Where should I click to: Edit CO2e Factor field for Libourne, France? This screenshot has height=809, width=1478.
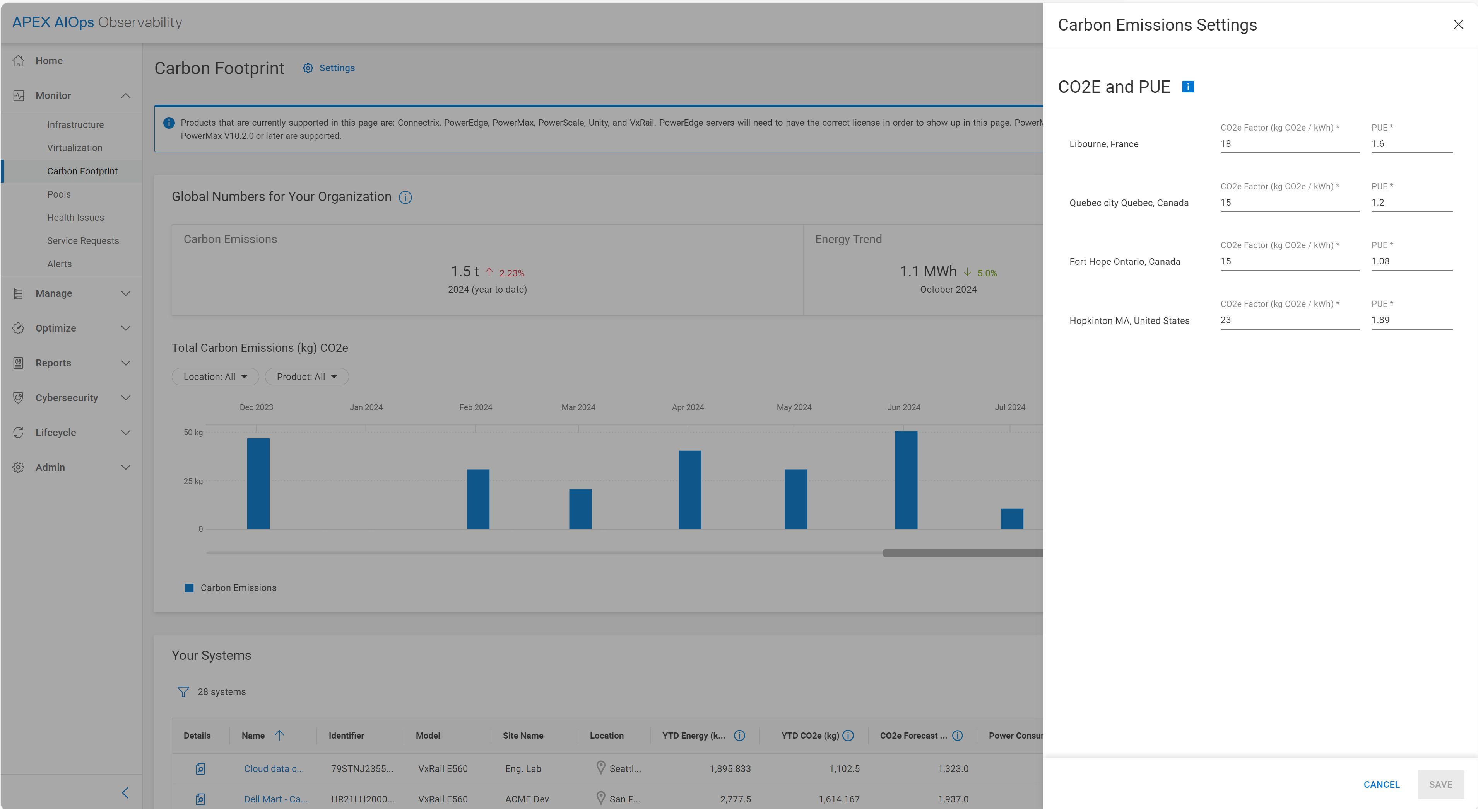pos(1289,145)
